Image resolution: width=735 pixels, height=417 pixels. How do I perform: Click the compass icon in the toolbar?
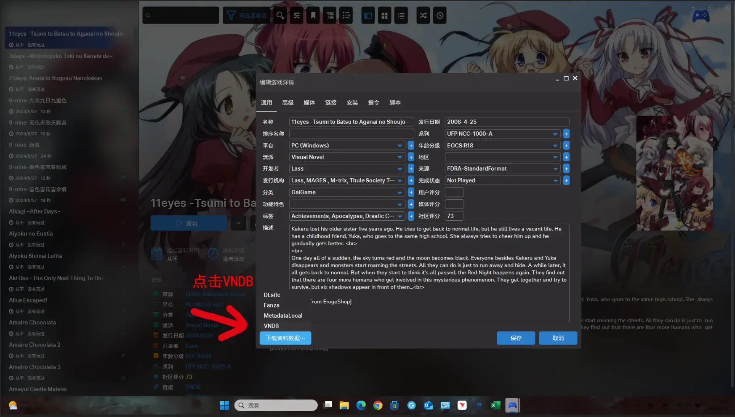point(439,16)
